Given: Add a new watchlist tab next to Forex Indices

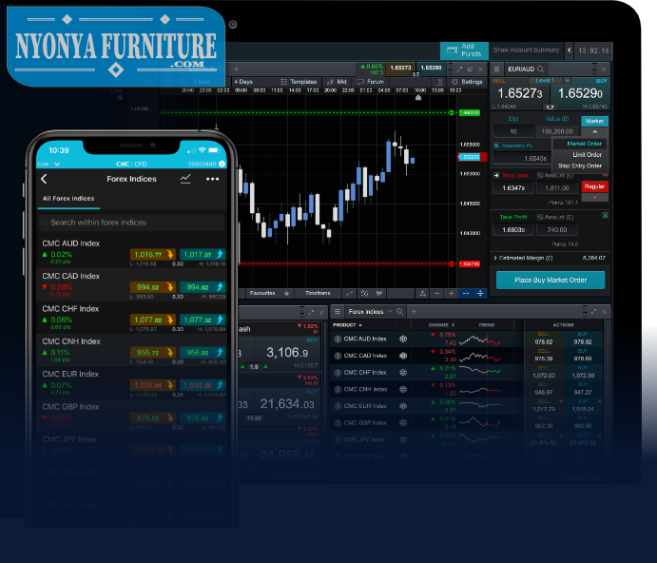Looking at the screenshot, I should 414,312.
